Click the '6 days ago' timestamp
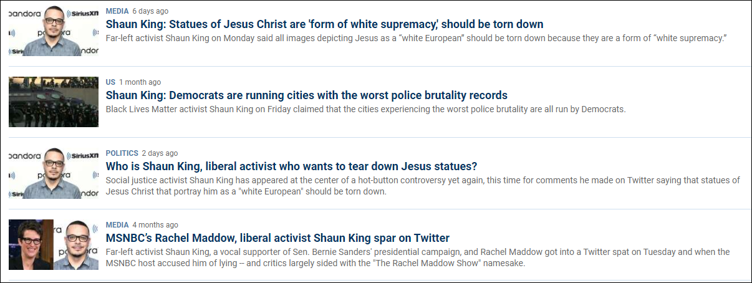This screenshot has width=752, height=283. [150, 11]
